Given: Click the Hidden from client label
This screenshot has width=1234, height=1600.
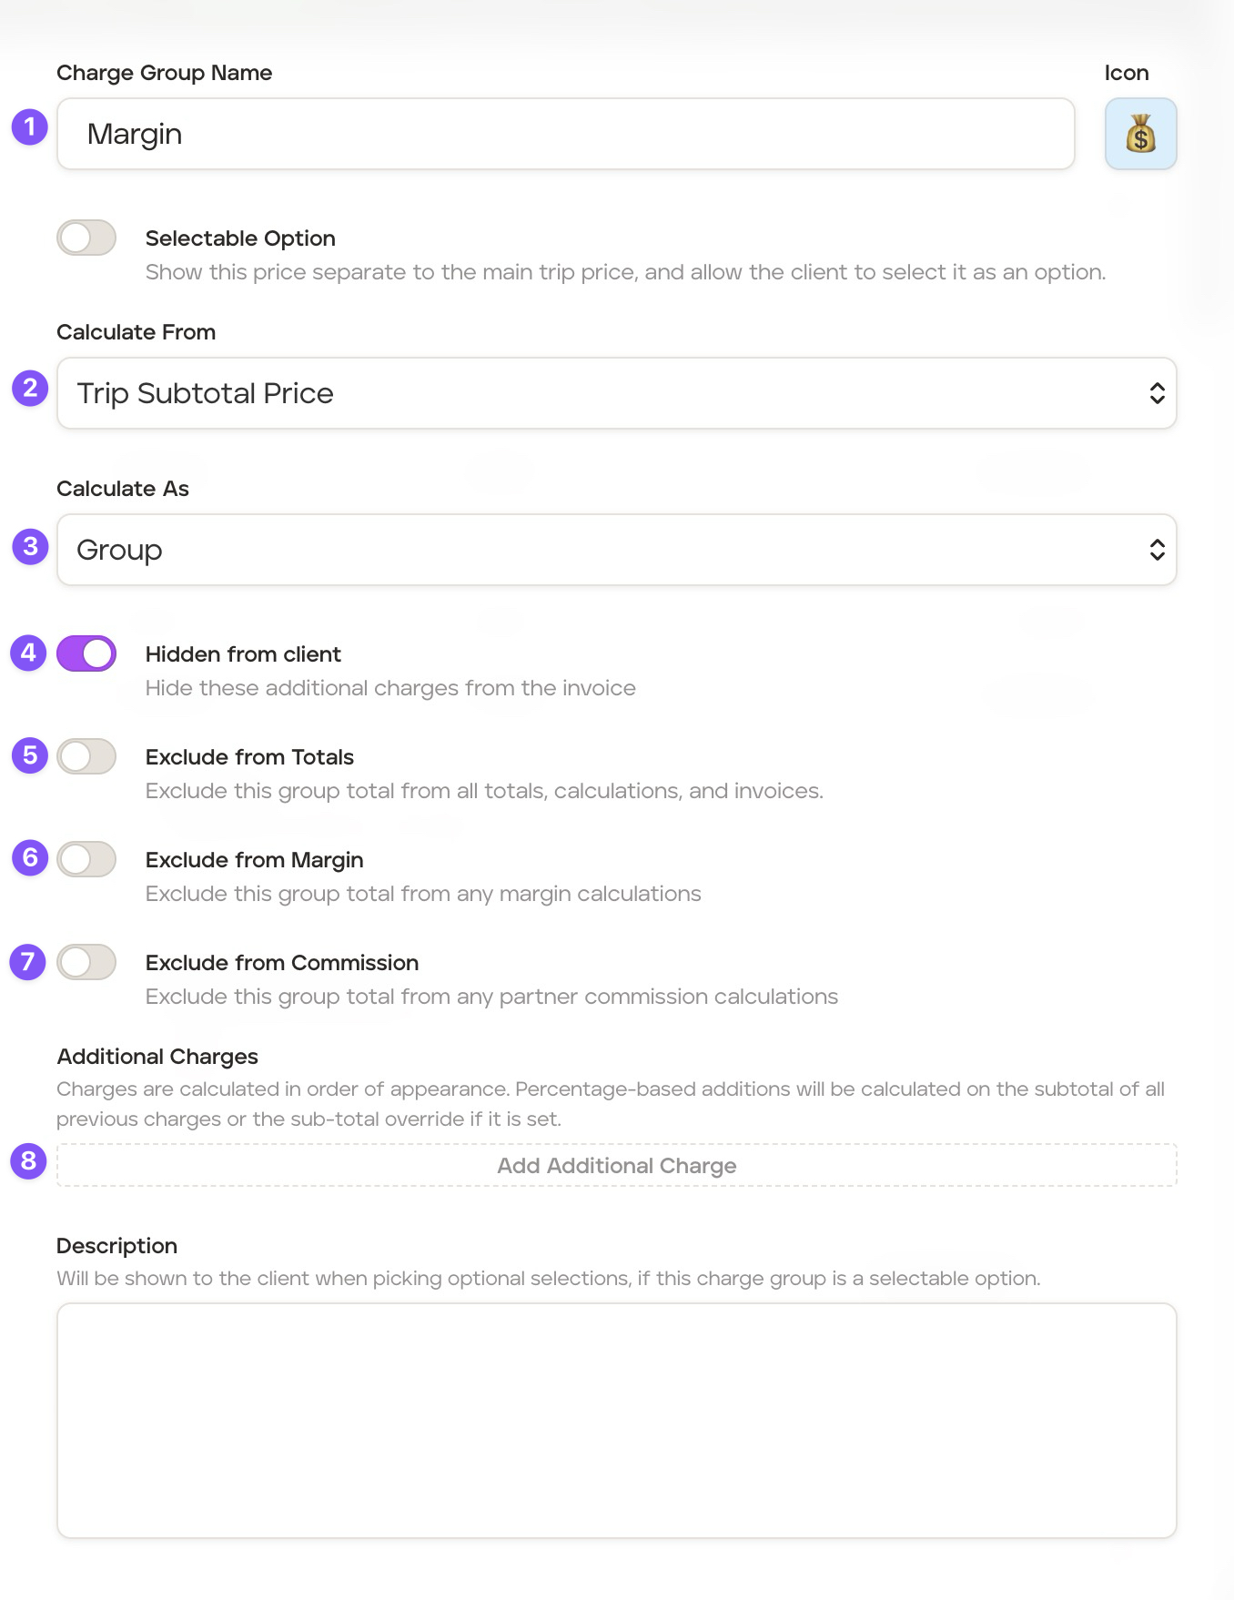Looking at the screenshot, I should (243, 654).
